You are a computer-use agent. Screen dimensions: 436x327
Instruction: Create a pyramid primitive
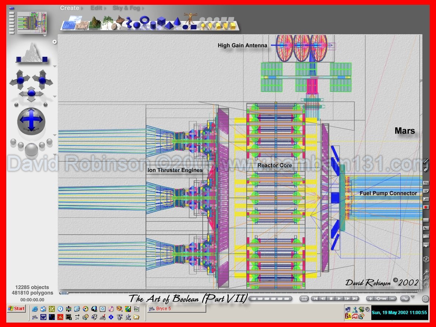pos(169,26)
